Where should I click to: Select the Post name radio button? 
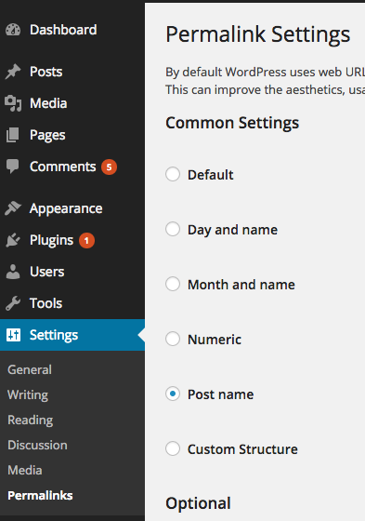(173, 394)
